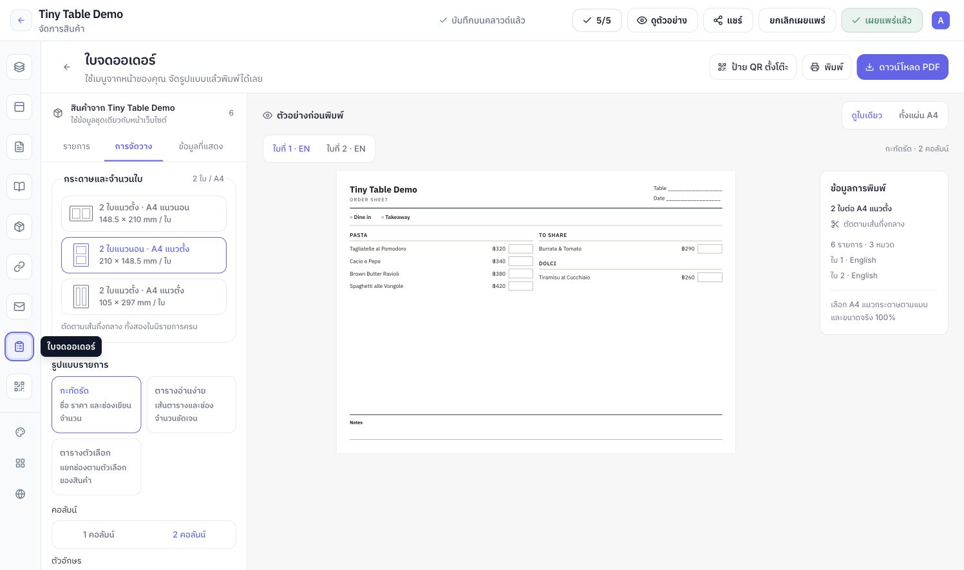Click the order sheet preview page
964x570 pixels.
pos(536,312)
